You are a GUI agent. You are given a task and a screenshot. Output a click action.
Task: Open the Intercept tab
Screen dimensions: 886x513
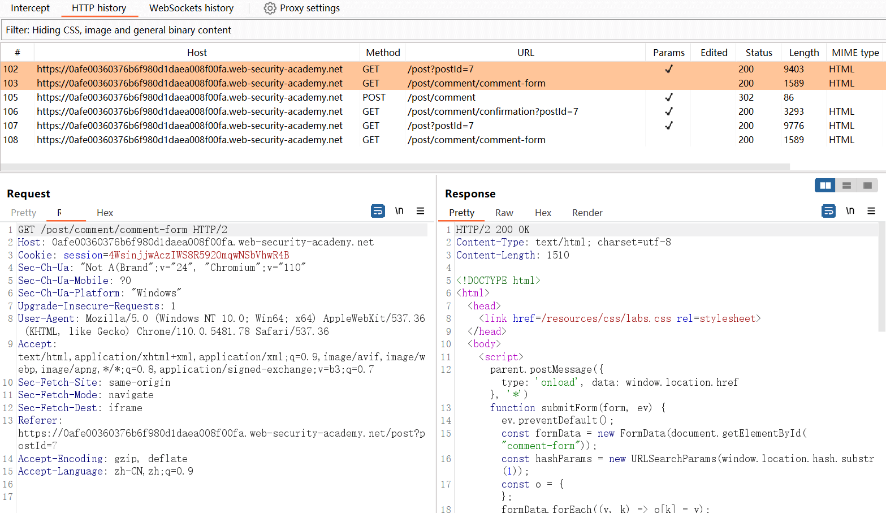(x=30, y=8)
